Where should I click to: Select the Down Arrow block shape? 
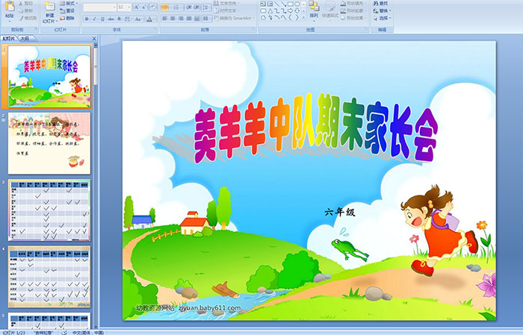click(x=297, y=11)
